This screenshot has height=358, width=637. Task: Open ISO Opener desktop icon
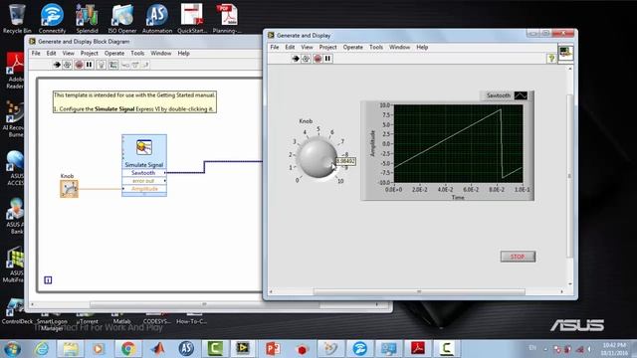pos(121,18)
